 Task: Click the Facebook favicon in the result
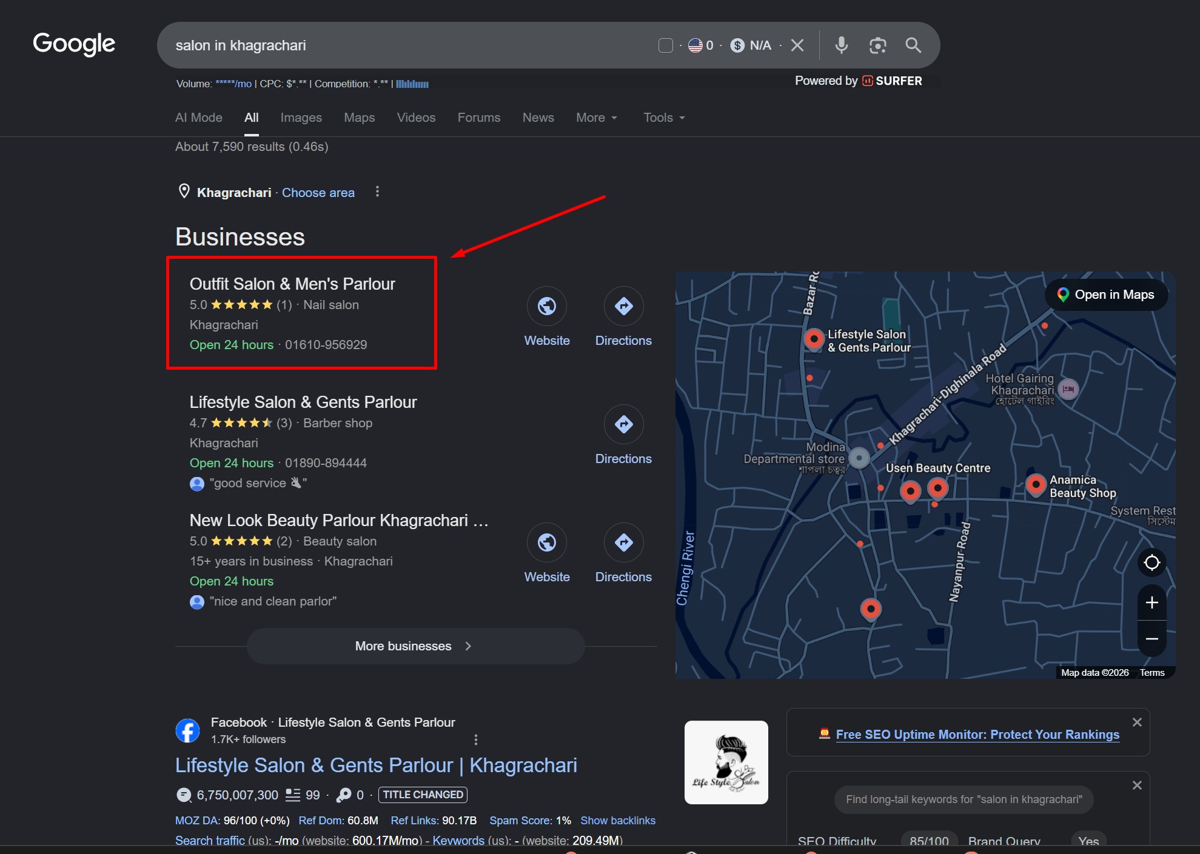(187, 730)
